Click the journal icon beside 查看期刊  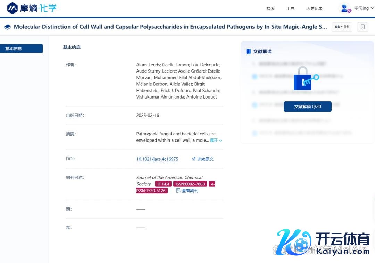178,190
